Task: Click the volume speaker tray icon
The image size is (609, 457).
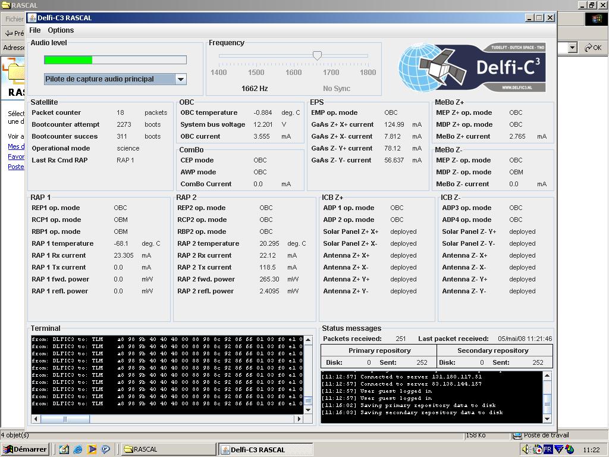Action: pyautogui.click(x=526, y=449)
